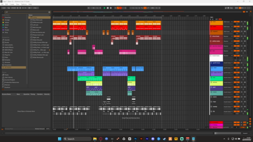Open the Sounds category
This screenshot has width=253, height=142.
click(x=7, y=40)
